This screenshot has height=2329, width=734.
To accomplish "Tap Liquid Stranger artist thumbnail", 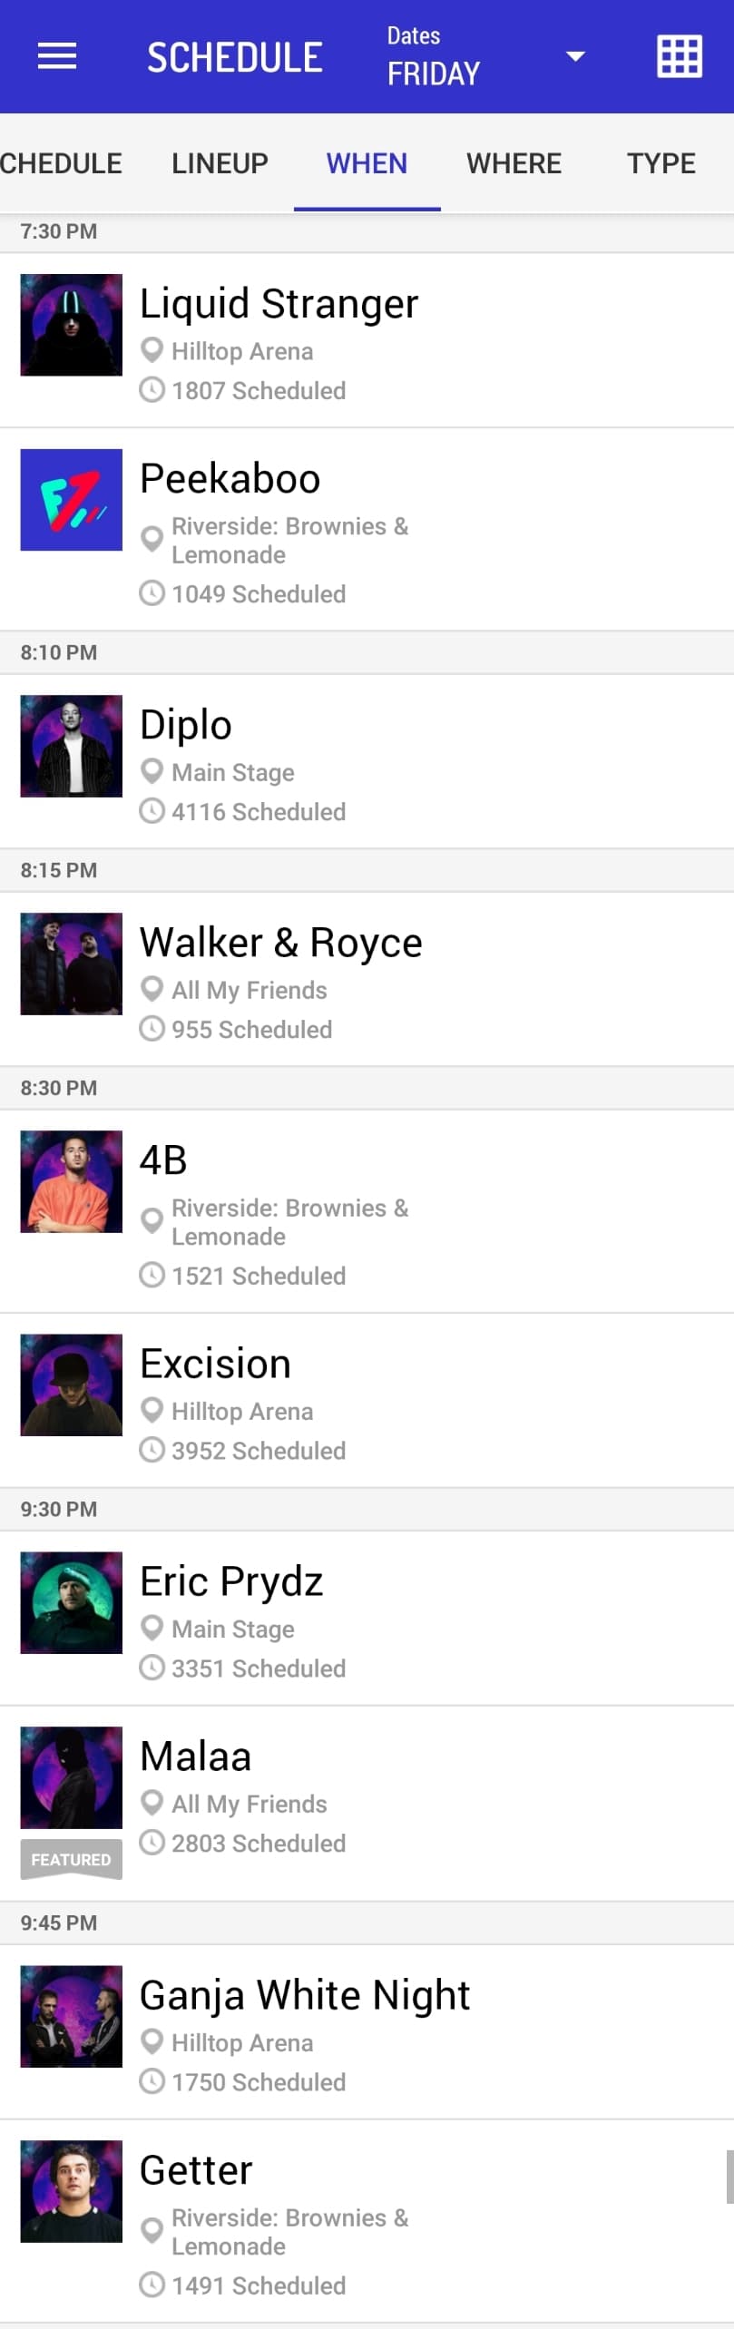I will point(72,325).
